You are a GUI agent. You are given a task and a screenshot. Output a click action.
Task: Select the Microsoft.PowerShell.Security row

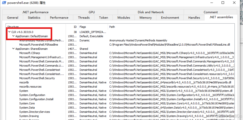120,78
